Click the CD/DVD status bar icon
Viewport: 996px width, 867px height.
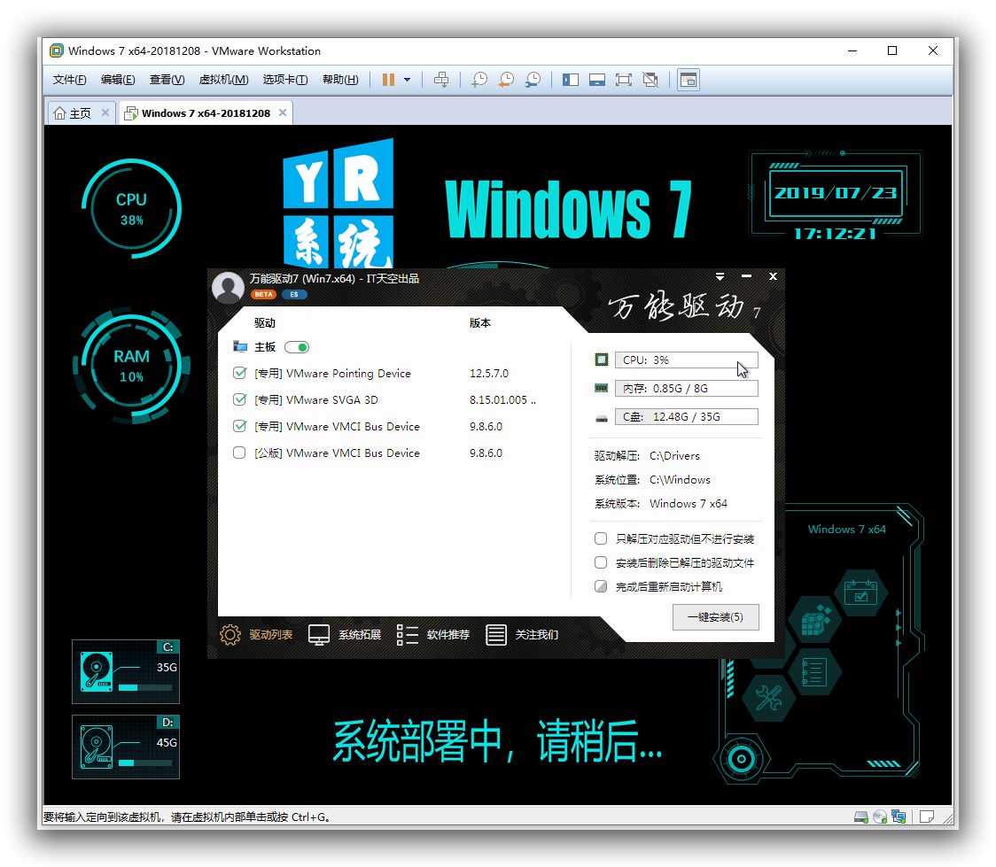[x=880, y=817]
